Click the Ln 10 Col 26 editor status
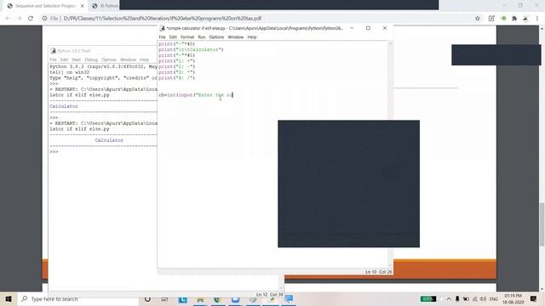The height and width of the screenshot is (306, 545). coord(378,272)
